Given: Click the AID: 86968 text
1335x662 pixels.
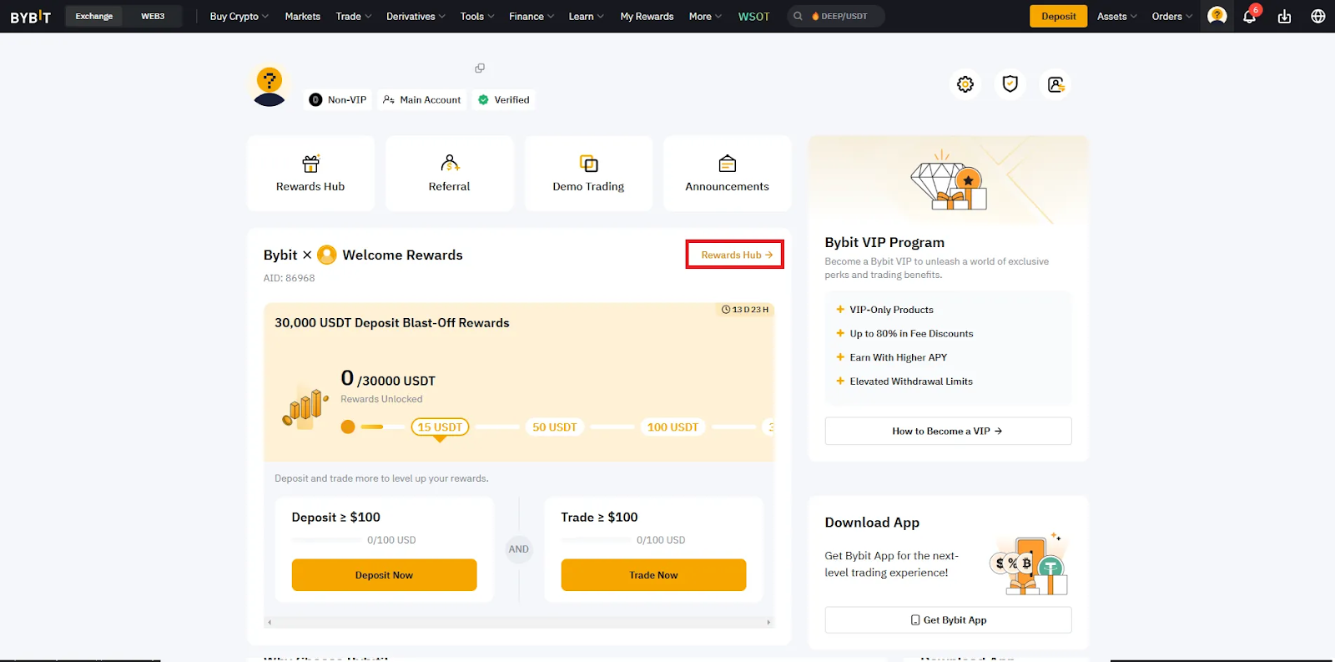Looking at the screenshot, I should 290,278.
